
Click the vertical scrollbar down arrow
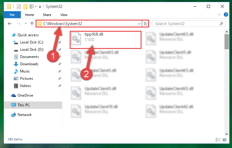coord(227,134)
